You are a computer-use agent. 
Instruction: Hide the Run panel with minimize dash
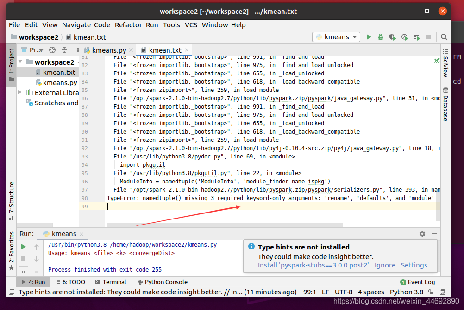pyautogui.click(x=434, y=234)
